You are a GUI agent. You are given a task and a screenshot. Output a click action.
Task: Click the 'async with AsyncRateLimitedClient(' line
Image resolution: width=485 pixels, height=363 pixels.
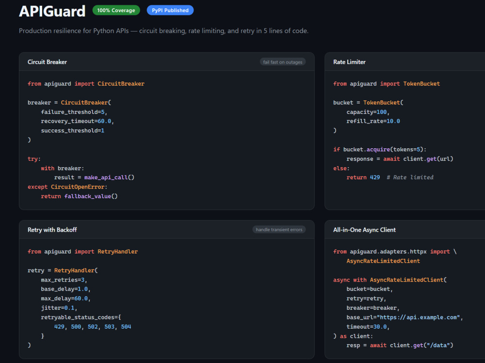(x=390, y=280)
